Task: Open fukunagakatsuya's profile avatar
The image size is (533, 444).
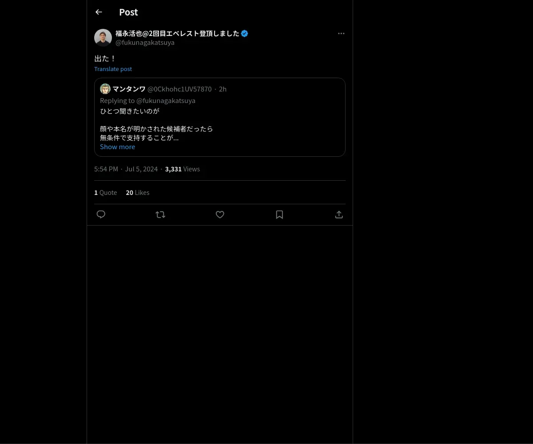Action: coord(103,38)
